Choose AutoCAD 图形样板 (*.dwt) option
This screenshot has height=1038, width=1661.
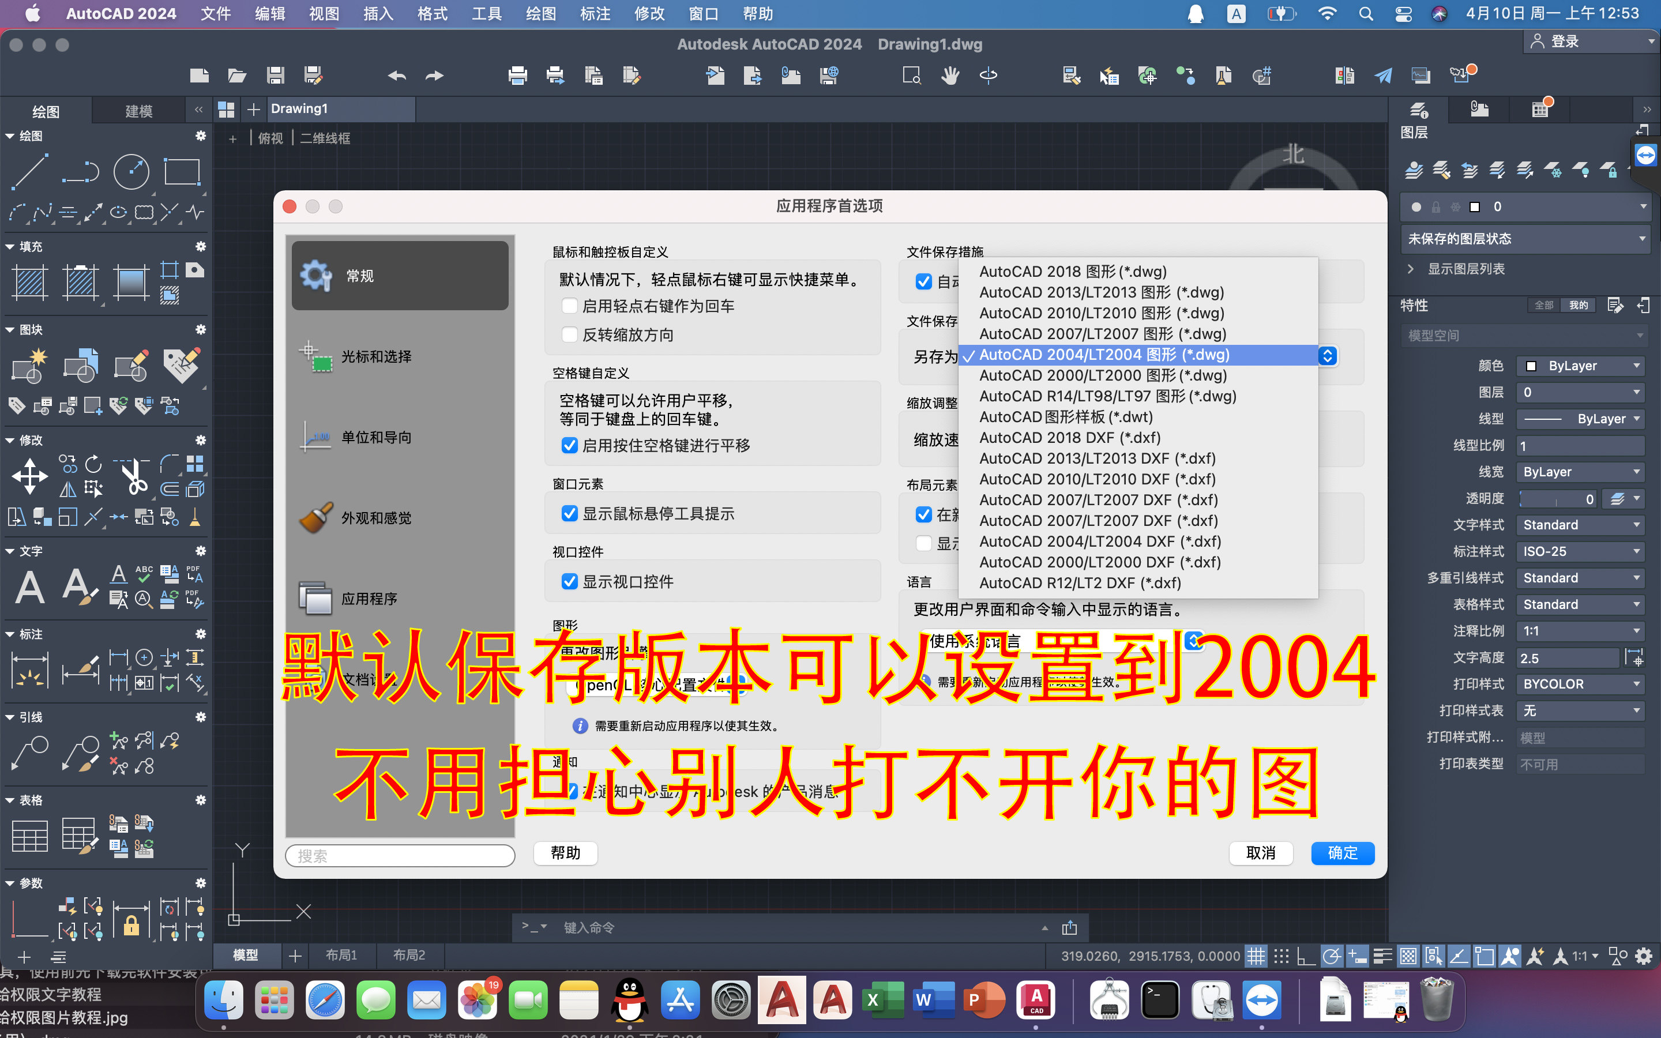click(1138, 418)
